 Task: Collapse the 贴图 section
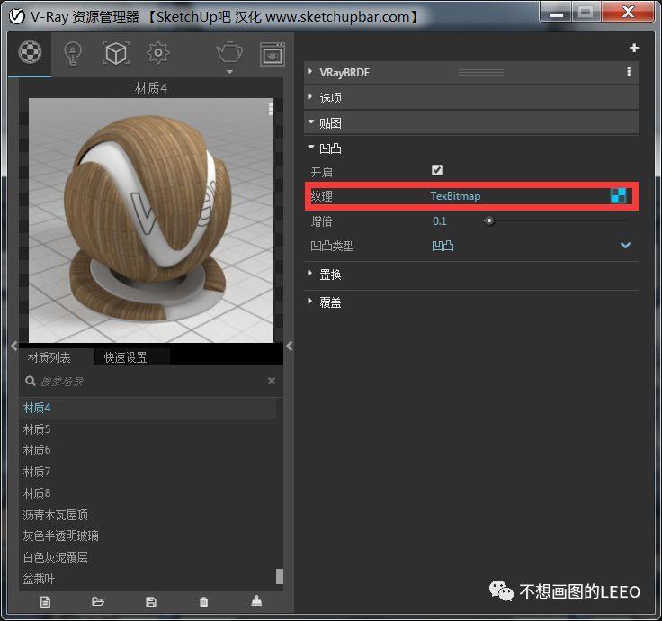click(x=311, y=121)
